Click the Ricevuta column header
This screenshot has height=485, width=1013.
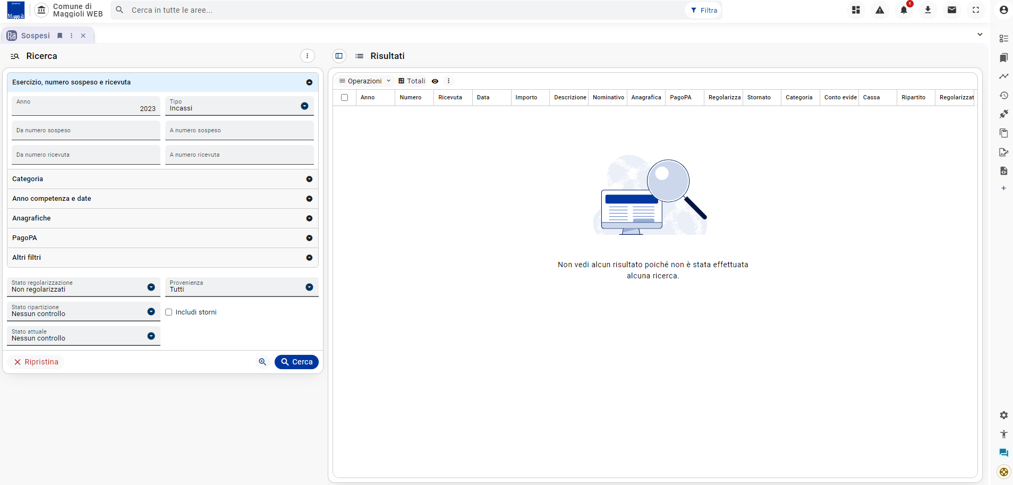point(453,98)
